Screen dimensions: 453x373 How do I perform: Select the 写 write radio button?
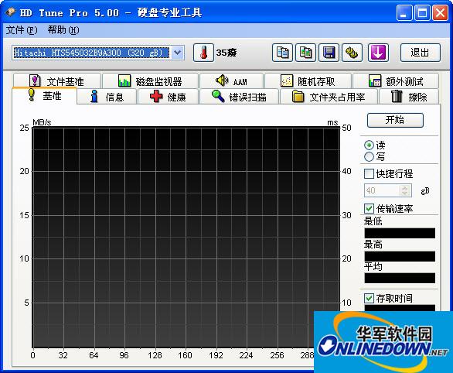pyautogui.click(x=369, y=156)
